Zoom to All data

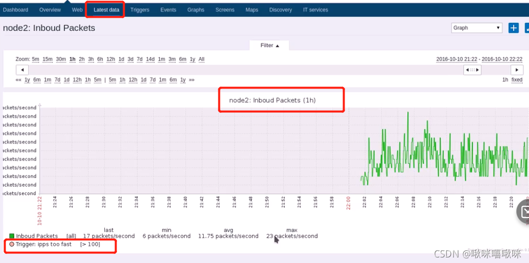(201, 59)
